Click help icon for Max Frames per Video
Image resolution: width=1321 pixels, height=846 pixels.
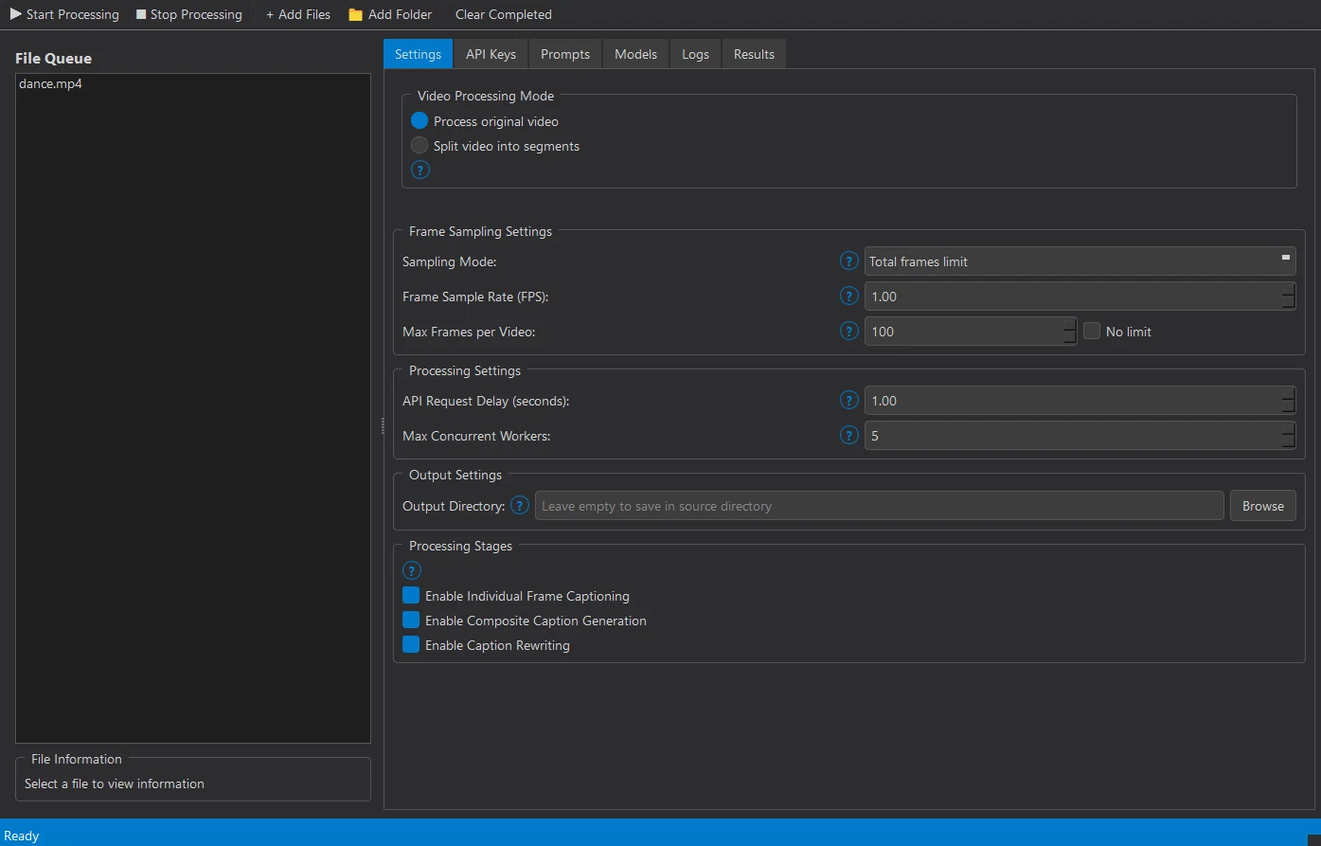point(849,331)
